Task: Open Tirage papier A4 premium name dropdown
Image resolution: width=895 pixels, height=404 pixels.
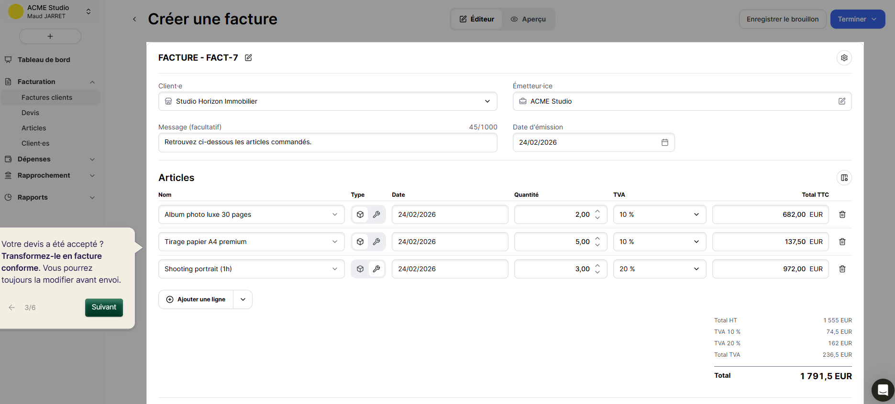Action: [252, 242]
